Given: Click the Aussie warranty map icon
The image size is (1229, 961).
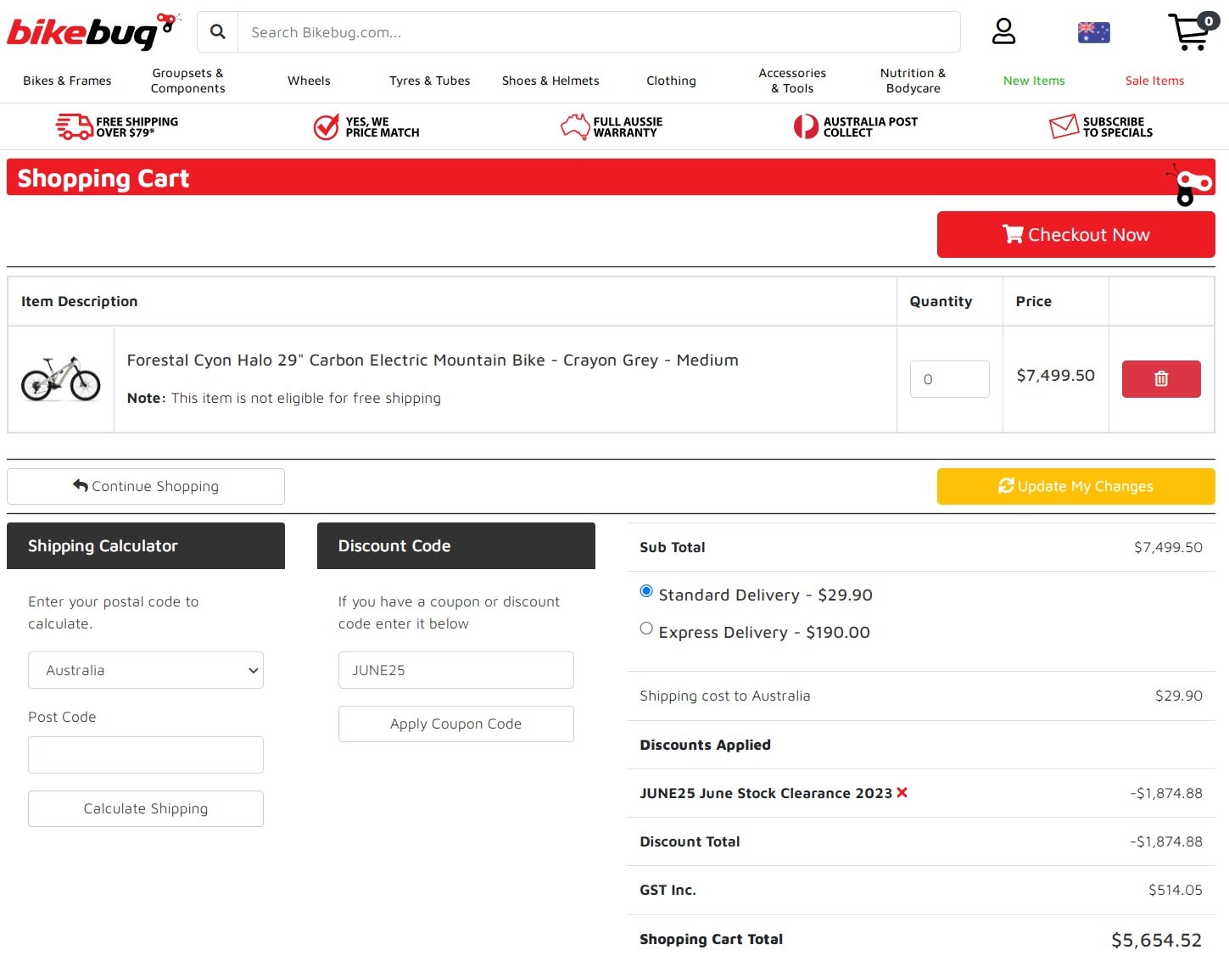Looking at the screenshot, I should tap(575, 126).
